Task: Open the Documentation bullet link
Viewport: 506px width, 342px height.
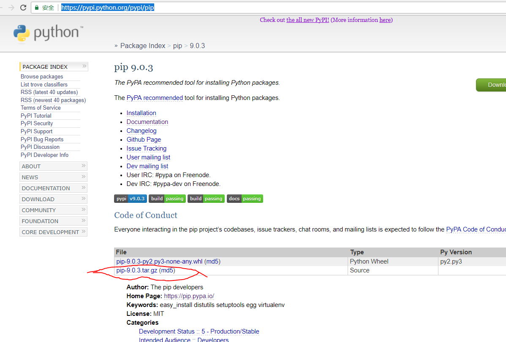Action: pos(147,122)
